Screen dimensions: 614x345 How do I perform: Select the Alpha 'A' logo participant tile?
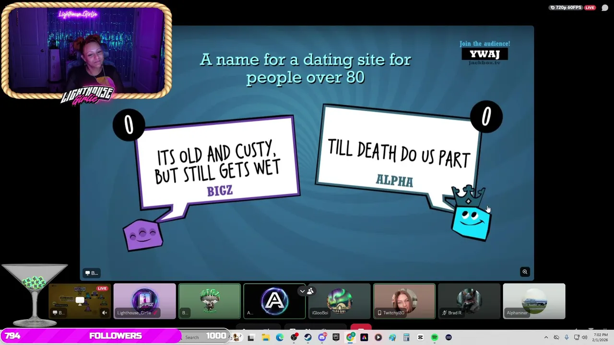tap(274, 301)
